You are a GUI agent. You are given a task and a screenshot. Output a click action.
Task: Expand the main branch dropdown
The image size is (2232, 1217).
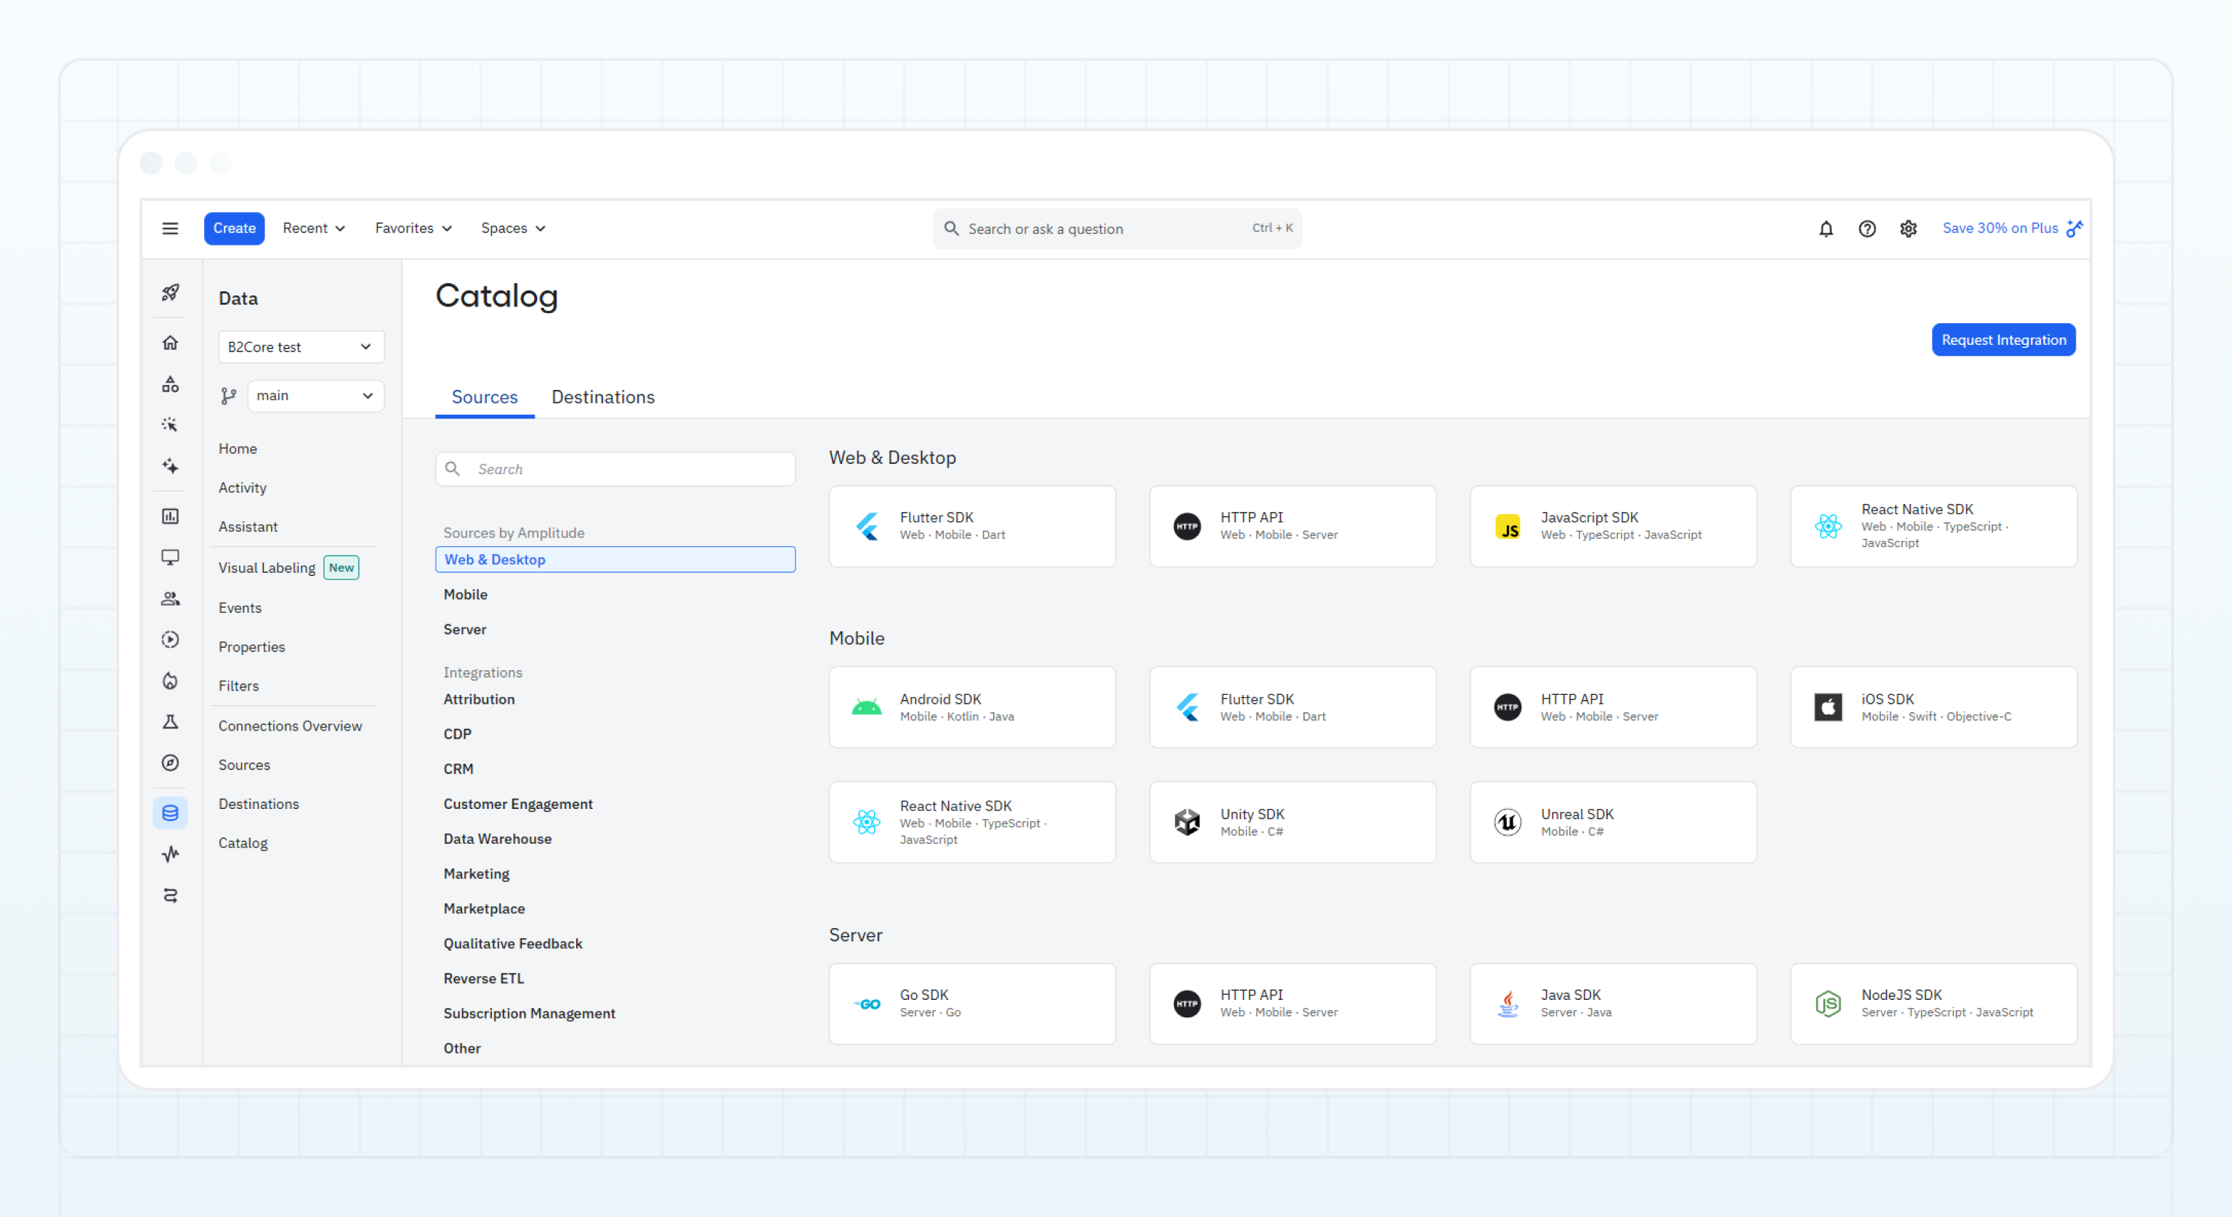(x=315, y=396)
